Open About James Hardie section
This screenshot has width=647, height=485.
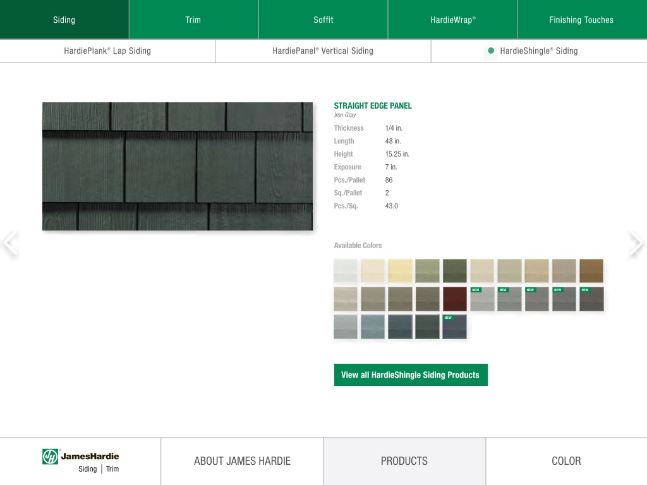tap(242, 461)
